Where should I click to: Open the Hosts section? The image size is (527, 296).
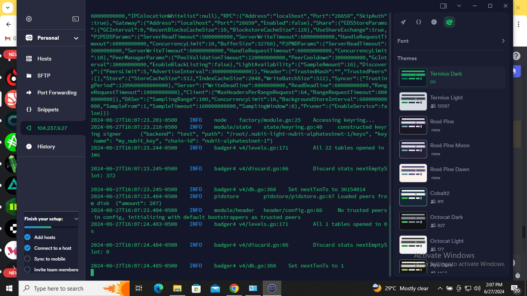click(x=51, y=59)
